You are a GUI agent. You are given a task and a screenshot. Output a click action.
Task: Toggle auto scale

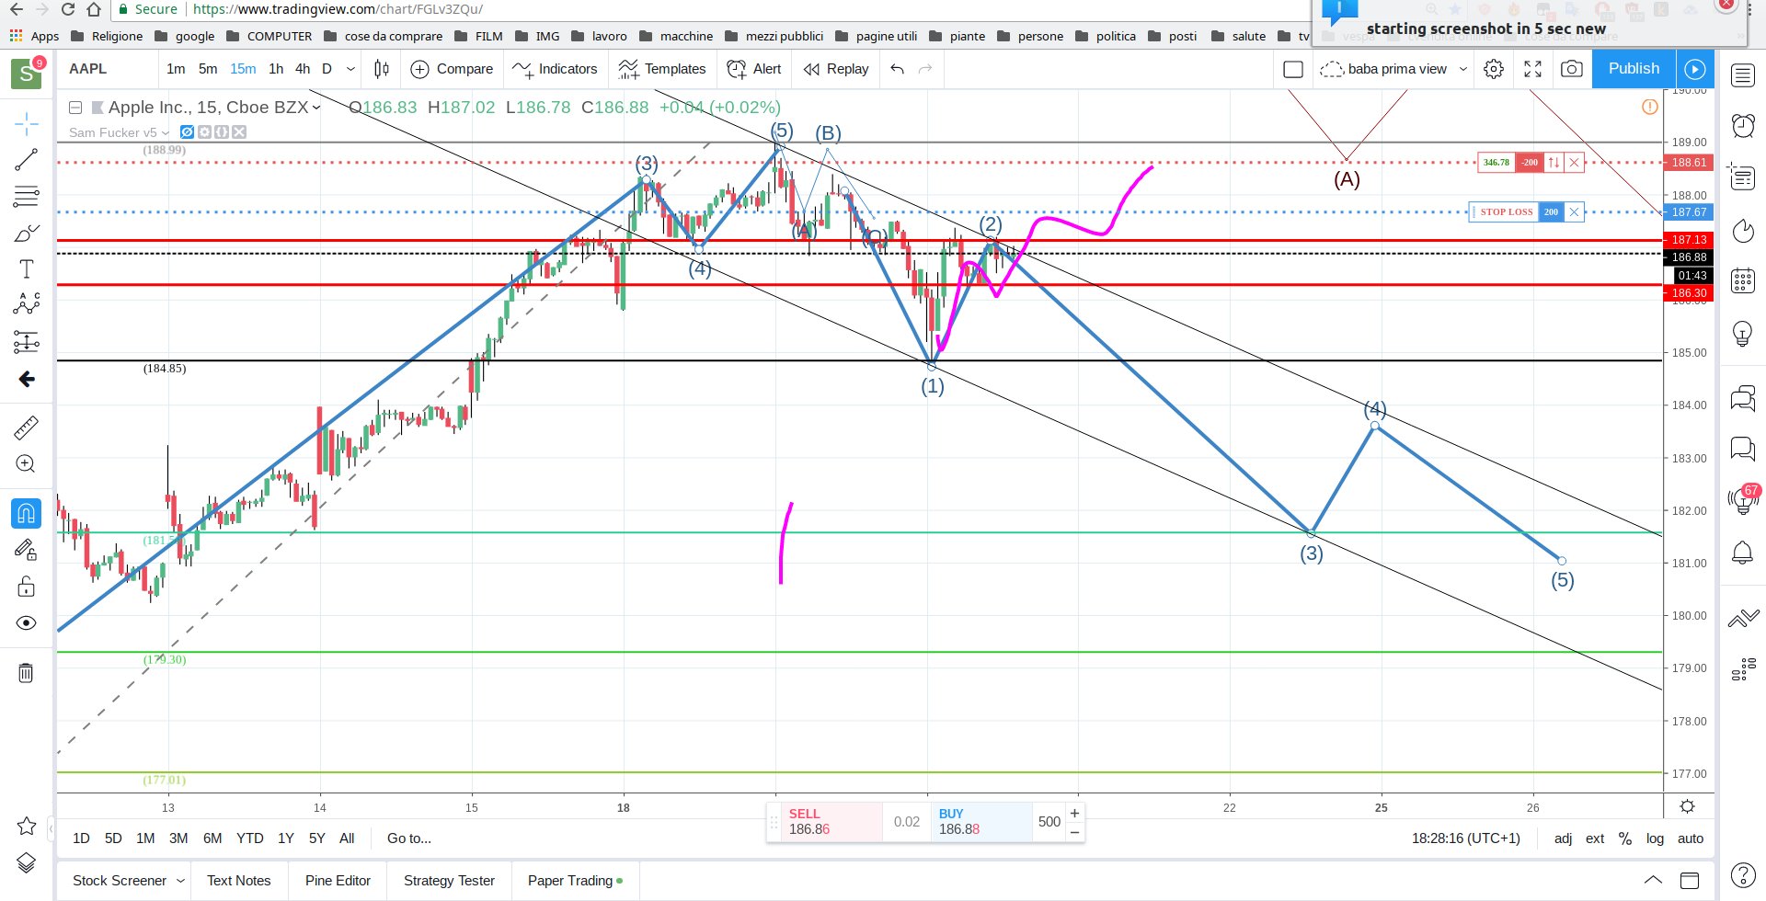(1691, 838)
